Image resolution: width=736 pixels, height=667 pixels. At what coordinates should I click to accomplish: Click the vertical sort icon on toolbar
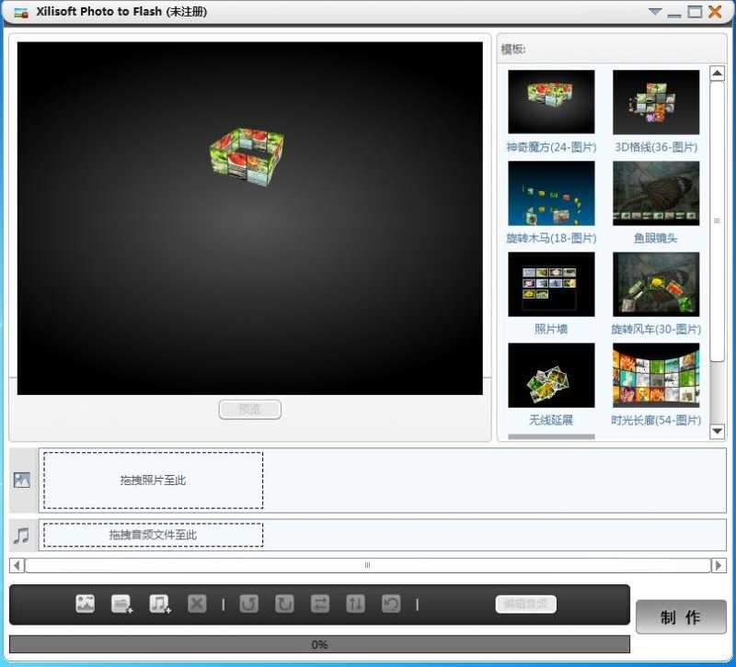coord(358,604)
